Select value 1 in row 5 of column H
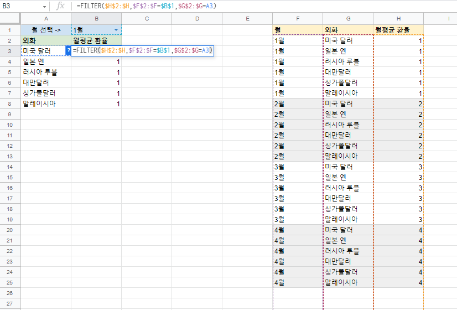 tap(398, 72)
